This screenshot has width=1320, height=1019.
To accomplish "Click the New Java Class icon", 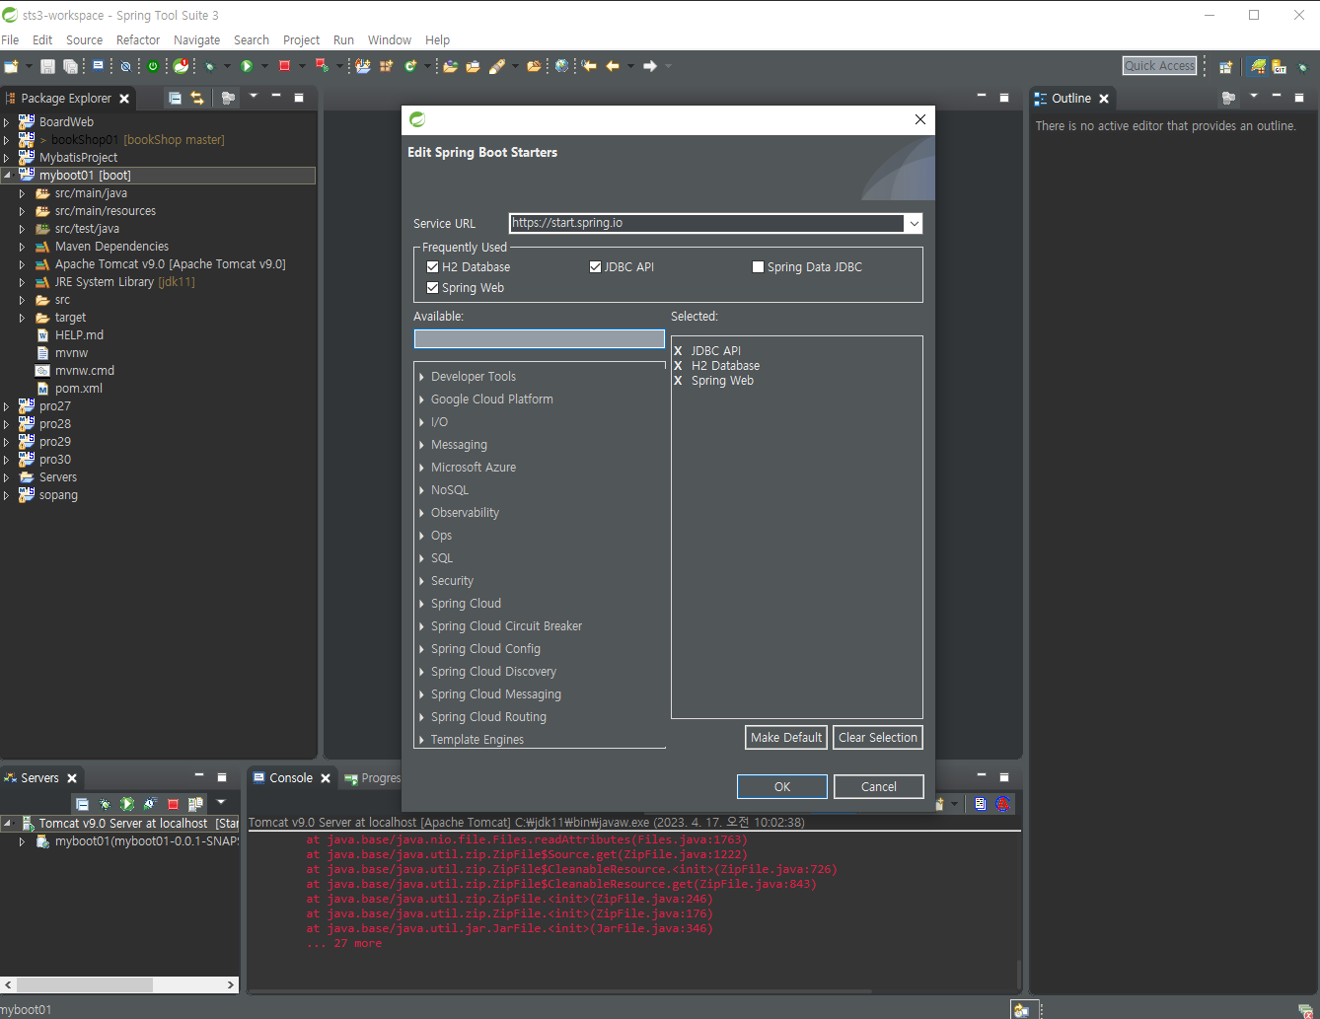I will (x=410, y=66).
